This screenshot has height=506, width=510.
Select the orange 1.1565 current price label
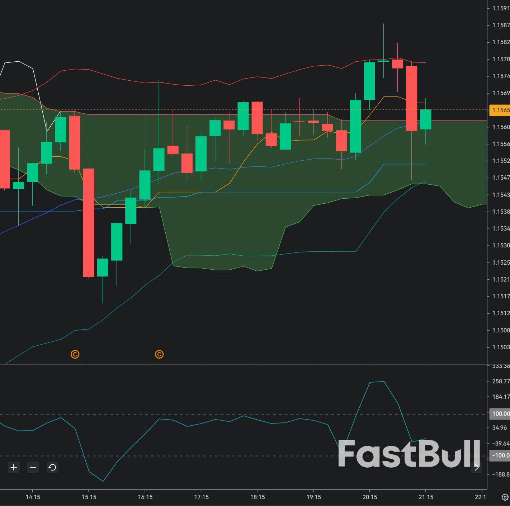(500, 110)
